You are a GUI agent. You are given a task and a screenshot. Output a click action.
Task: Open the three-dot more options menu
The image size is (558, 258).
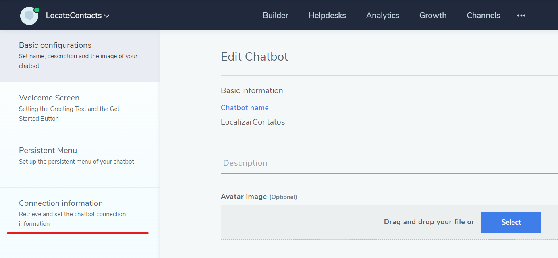click(521, 16)
